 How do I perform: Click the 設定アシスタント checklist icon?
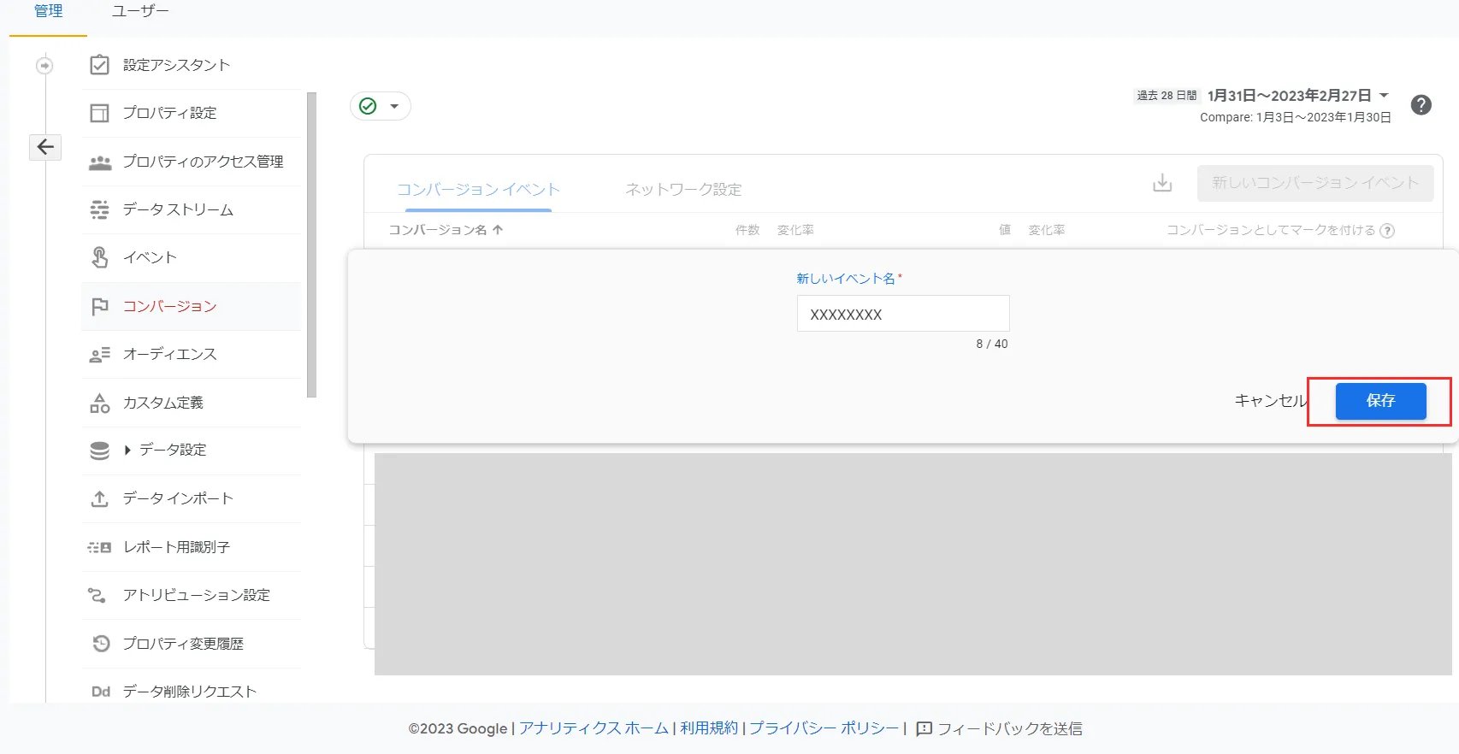click(x=99, y=65)
